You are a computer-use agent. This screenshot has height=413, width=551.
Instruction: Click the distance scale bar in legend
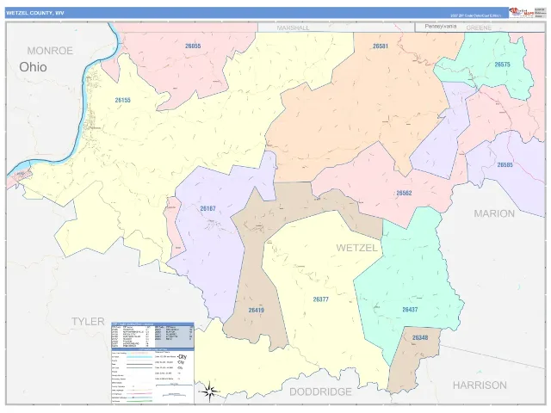[174, 385]
